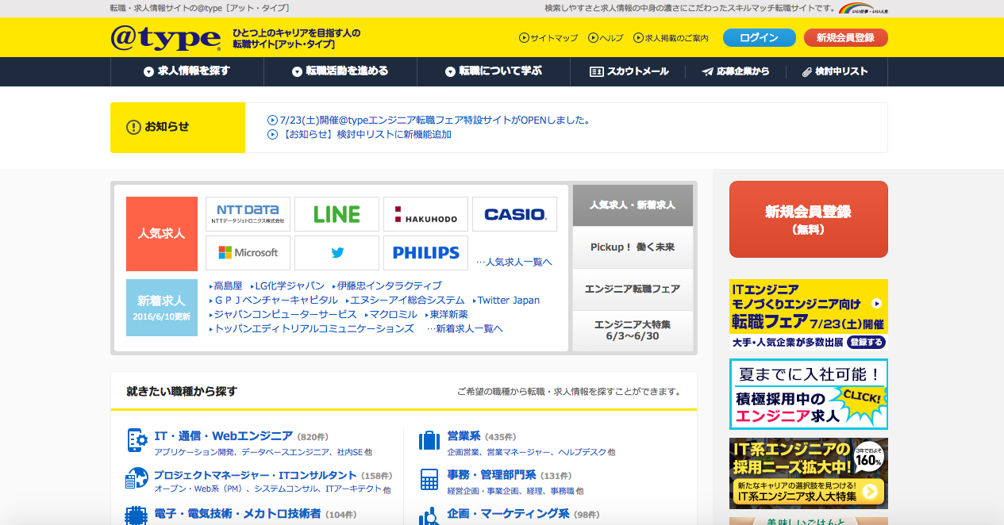Click the @type site logo
1004x525 pixels.
166,37
